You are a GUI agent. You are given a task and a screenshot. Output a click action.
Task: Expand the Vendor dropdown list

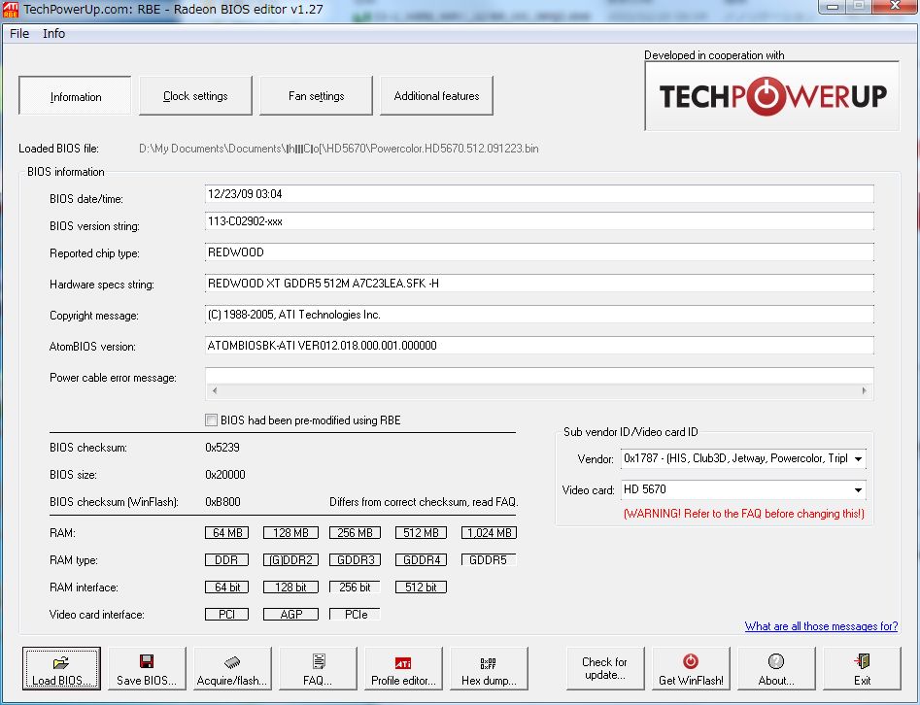858,458
